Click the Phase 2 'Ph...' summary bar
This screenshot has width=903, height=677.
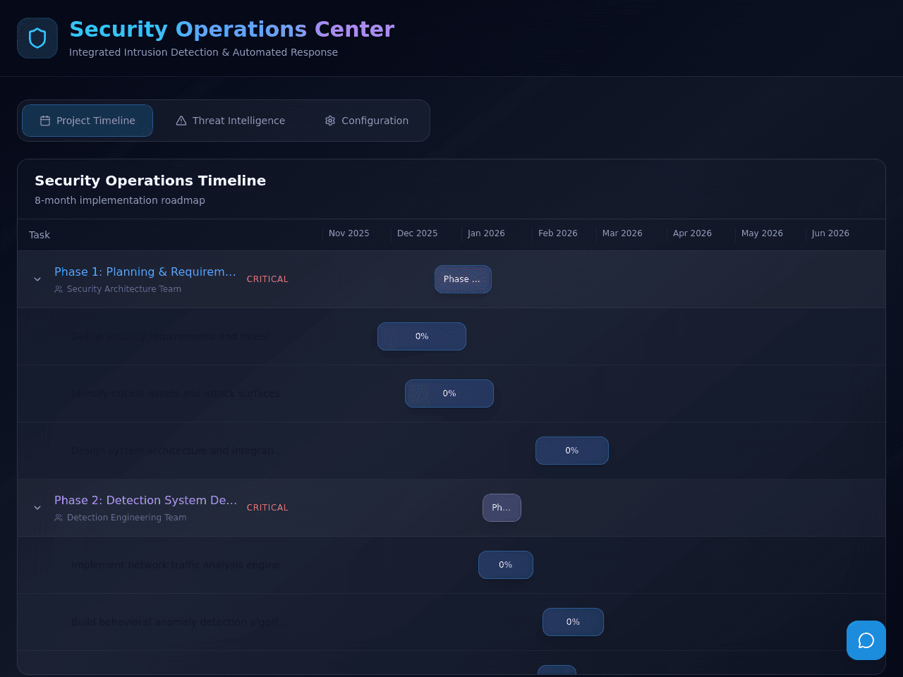[x=502, y=508]
